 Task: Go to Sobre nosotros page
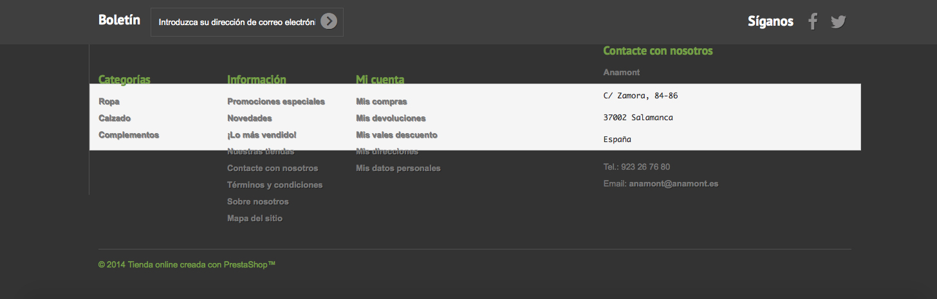pyautogui.click(x=258, y=202)
